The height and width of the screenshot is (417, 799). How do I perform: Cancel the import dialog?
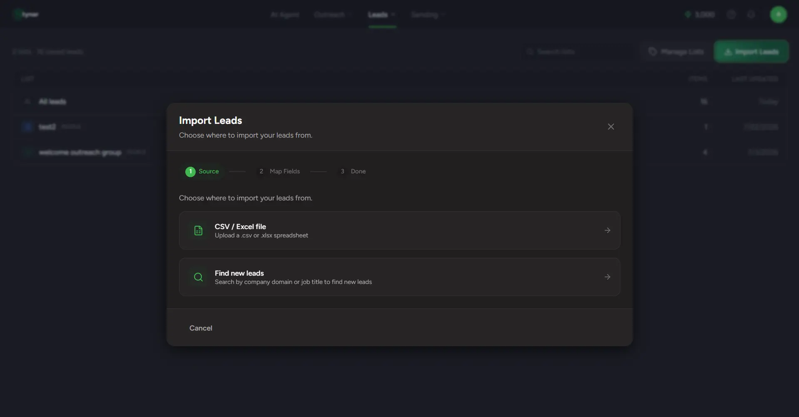click(201, 328)
